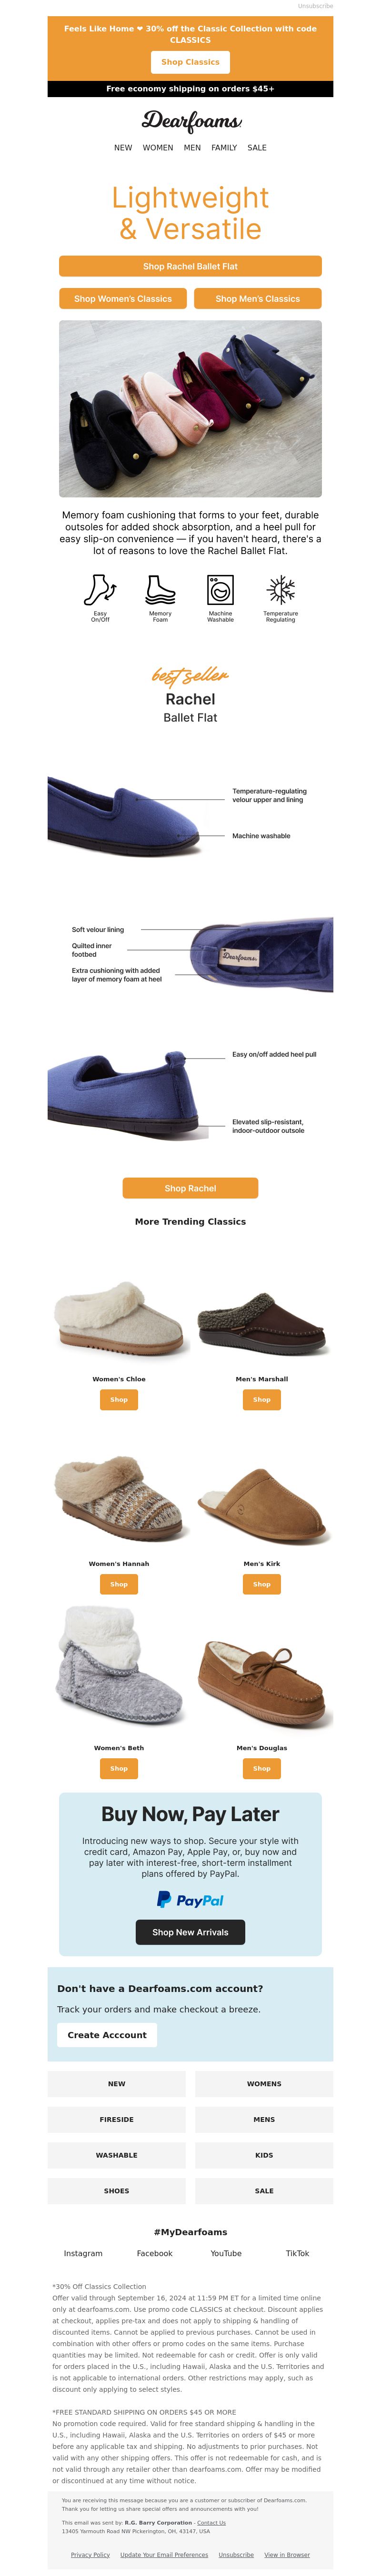381x2576 pixels.
Task: Click the Unsubscribe link at top
Action: (x=315, y=6)
